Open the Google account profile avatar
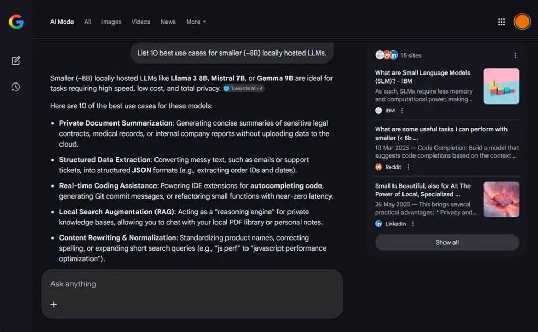Image resolution: width=538 pixels, height=332 pixels. pos(522,22)
